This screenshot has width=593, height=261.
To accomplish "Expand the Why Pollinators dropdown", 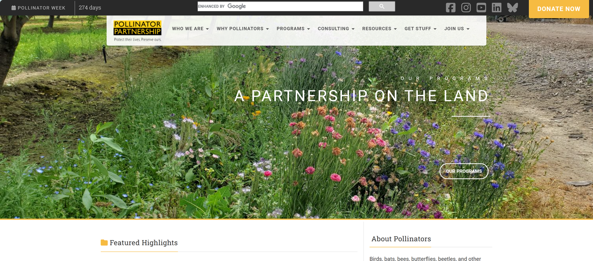I will point(243,29).
